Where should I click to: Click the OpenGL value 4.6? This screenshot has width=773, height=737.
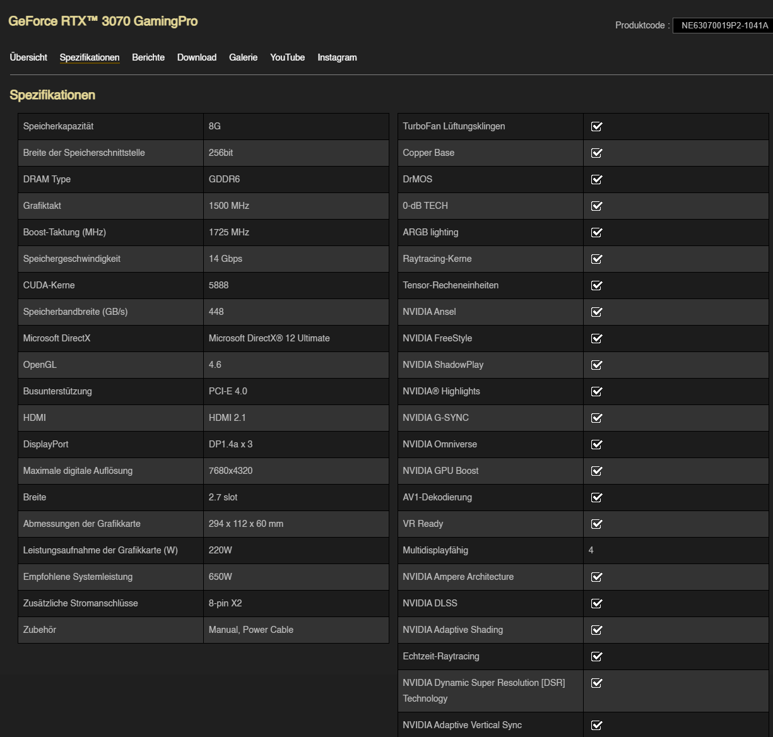(x=215, y=365)
